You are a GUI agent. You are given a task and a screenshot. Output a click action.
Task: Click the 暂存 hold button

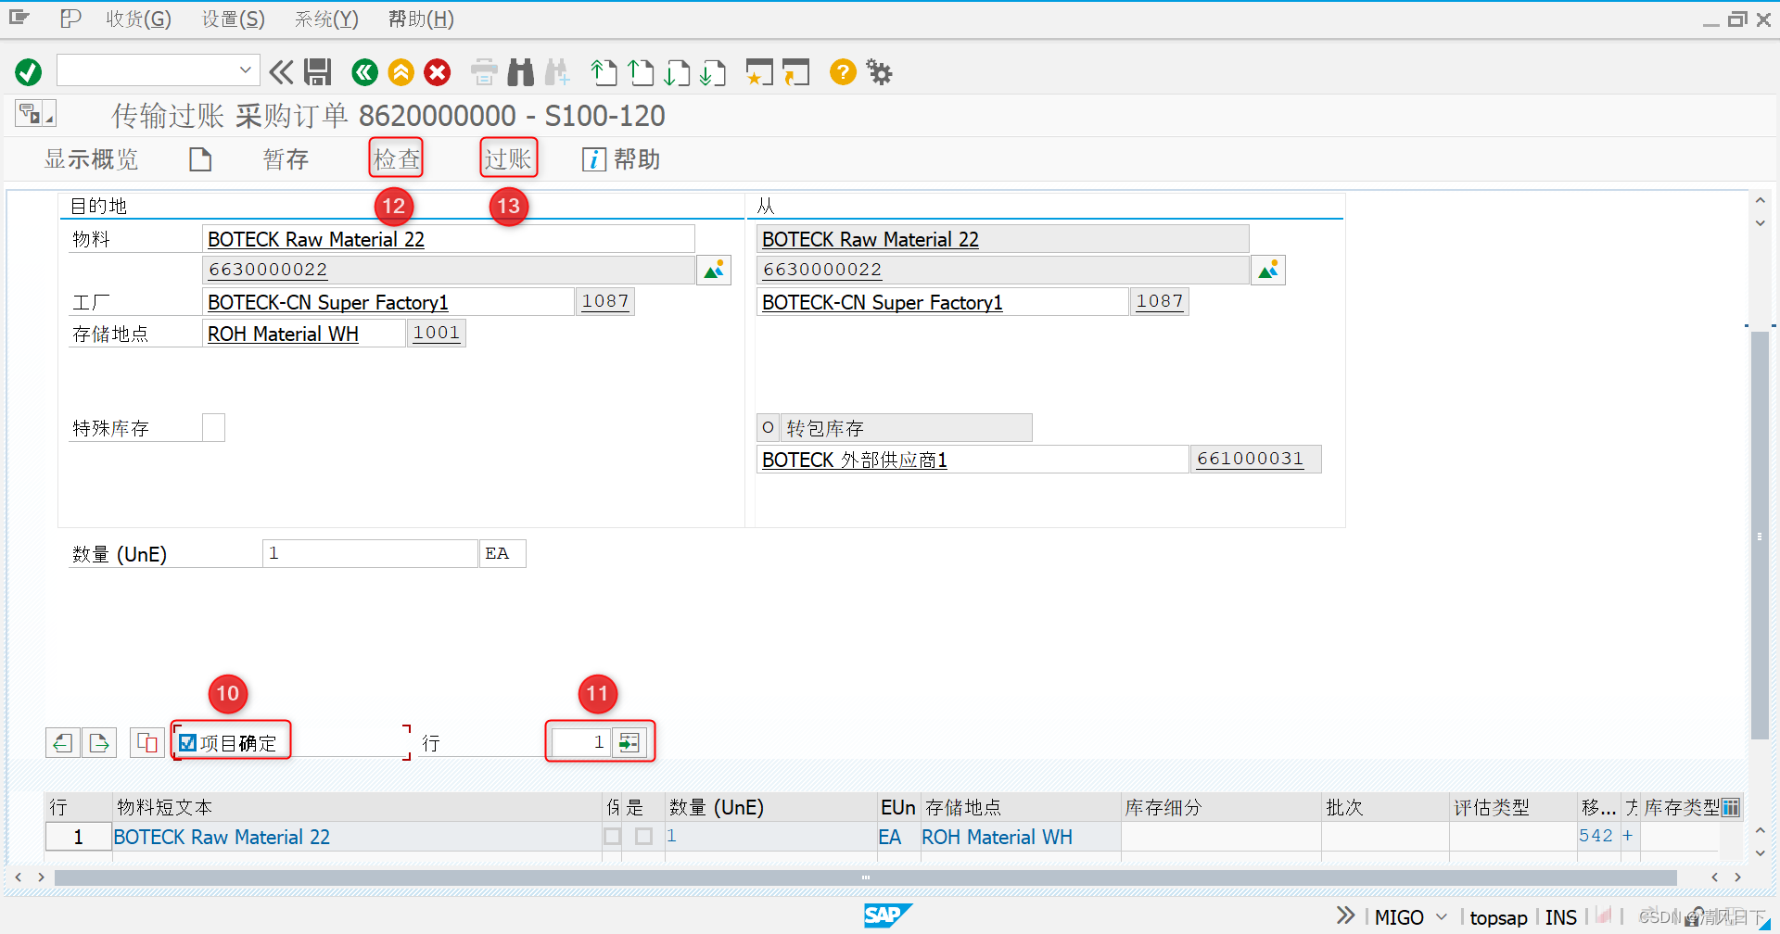(x=286, y=159)
